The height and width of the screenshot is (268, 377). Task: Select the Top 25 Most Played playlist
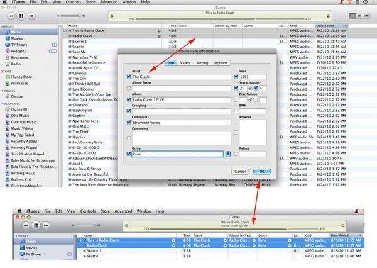(29, 154)
